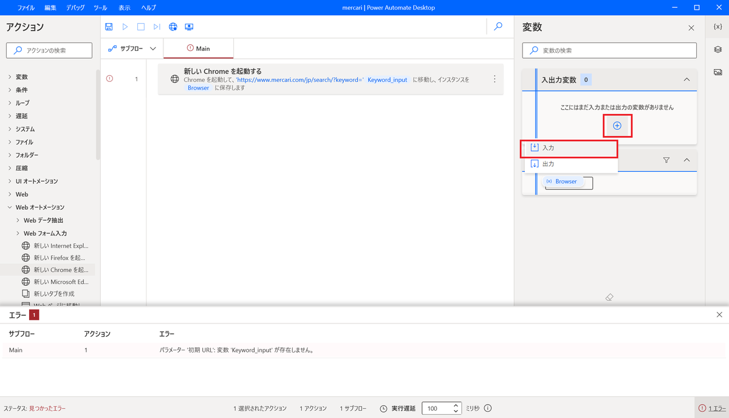
Task: Expand the 条件 action group
Action: [x=10, y=90]
